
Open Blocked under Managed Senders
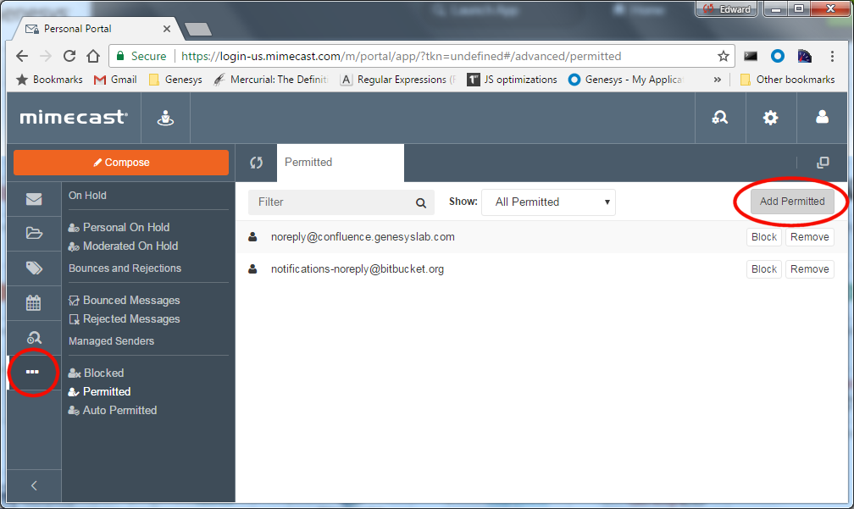(103, 373)
